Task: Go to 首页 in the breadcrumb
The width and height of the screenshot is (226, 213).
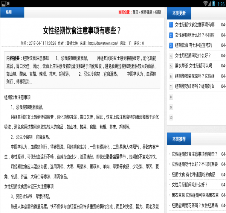Action: pos(135,12)
